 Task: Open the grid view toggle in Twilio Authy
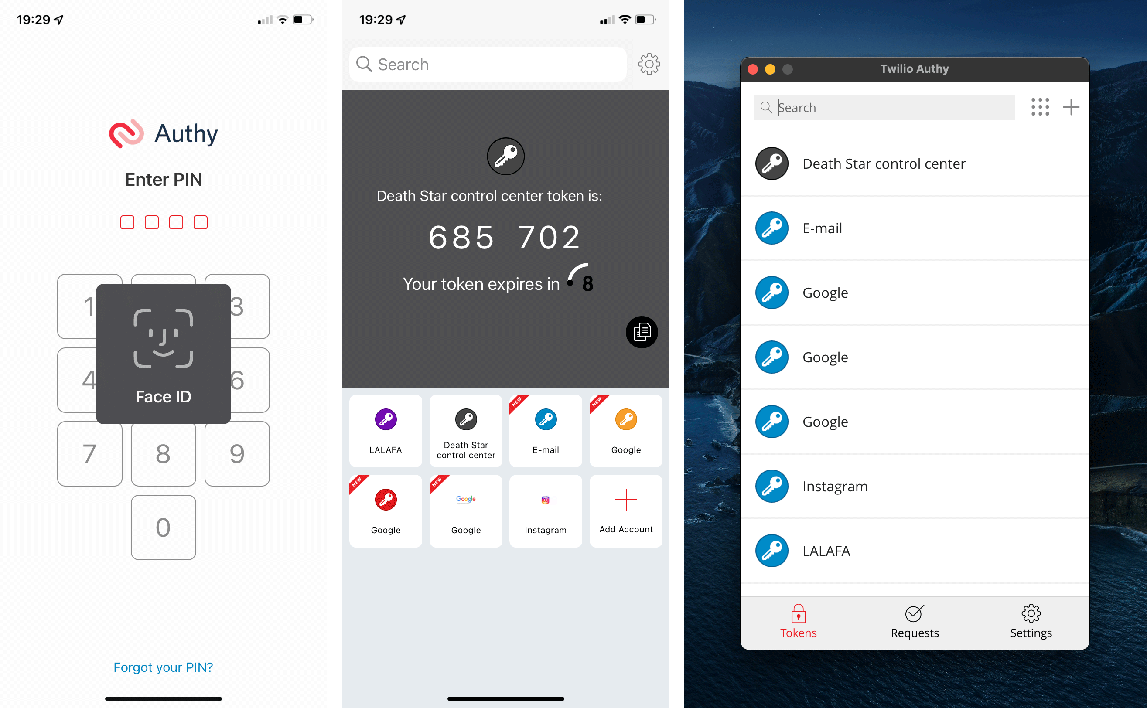[1041, 107]
